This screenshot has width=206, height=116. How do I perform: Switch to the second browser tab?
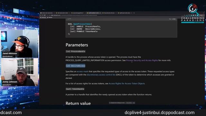tap(63, 13)
